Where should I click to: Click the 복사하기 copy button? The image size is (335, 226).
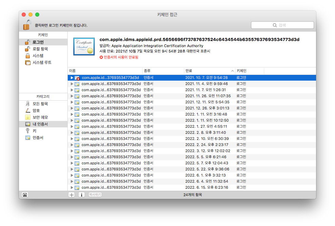click(x=95, y=195)
